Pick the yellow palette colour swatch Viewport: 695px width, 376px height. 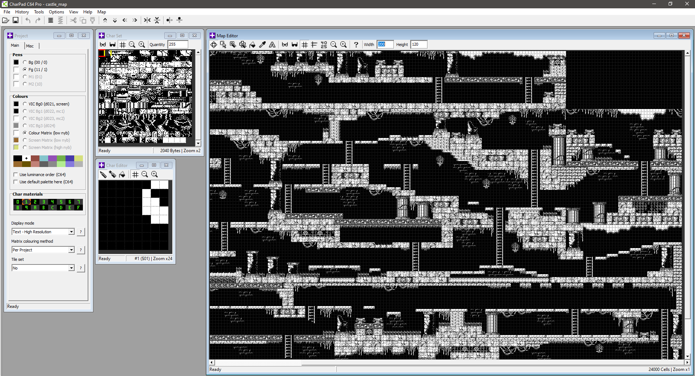pyautogui.click(x=79, y=158)
